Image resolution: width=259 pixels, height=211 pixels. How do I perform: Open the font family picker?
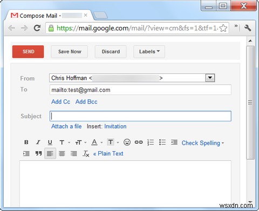point(62,142)
